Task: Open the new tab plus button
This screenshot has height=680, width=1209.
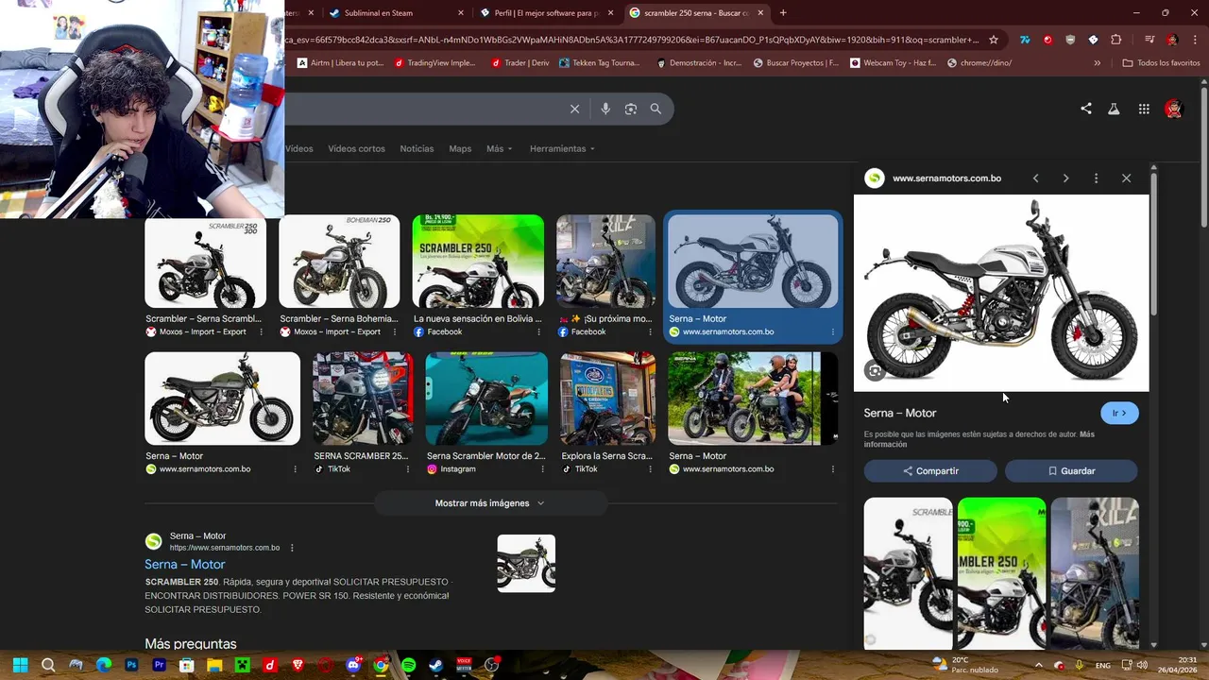Action: click(x=783, y=12)
